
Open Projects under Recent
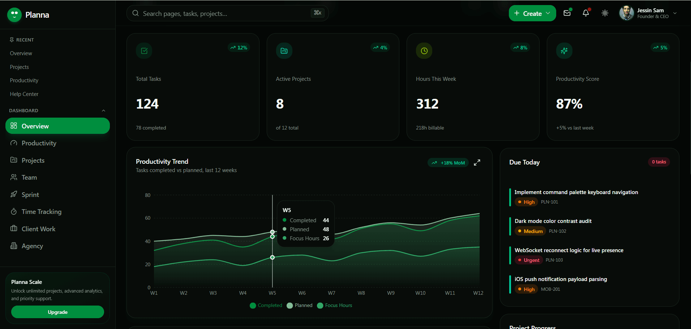(20, 67)
